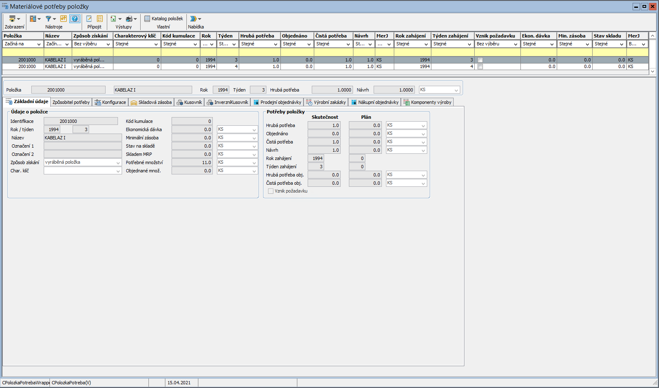Viewport: 659px width, 388px height.
Task: Click the note edit icon in Připojit
Action: (x=89, y=19)
